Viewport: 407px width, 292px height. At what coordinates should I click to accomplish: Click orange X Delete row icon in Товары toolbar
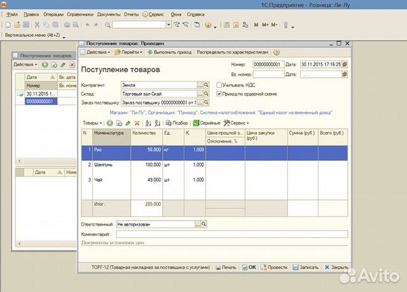click(x=137, y=123)
